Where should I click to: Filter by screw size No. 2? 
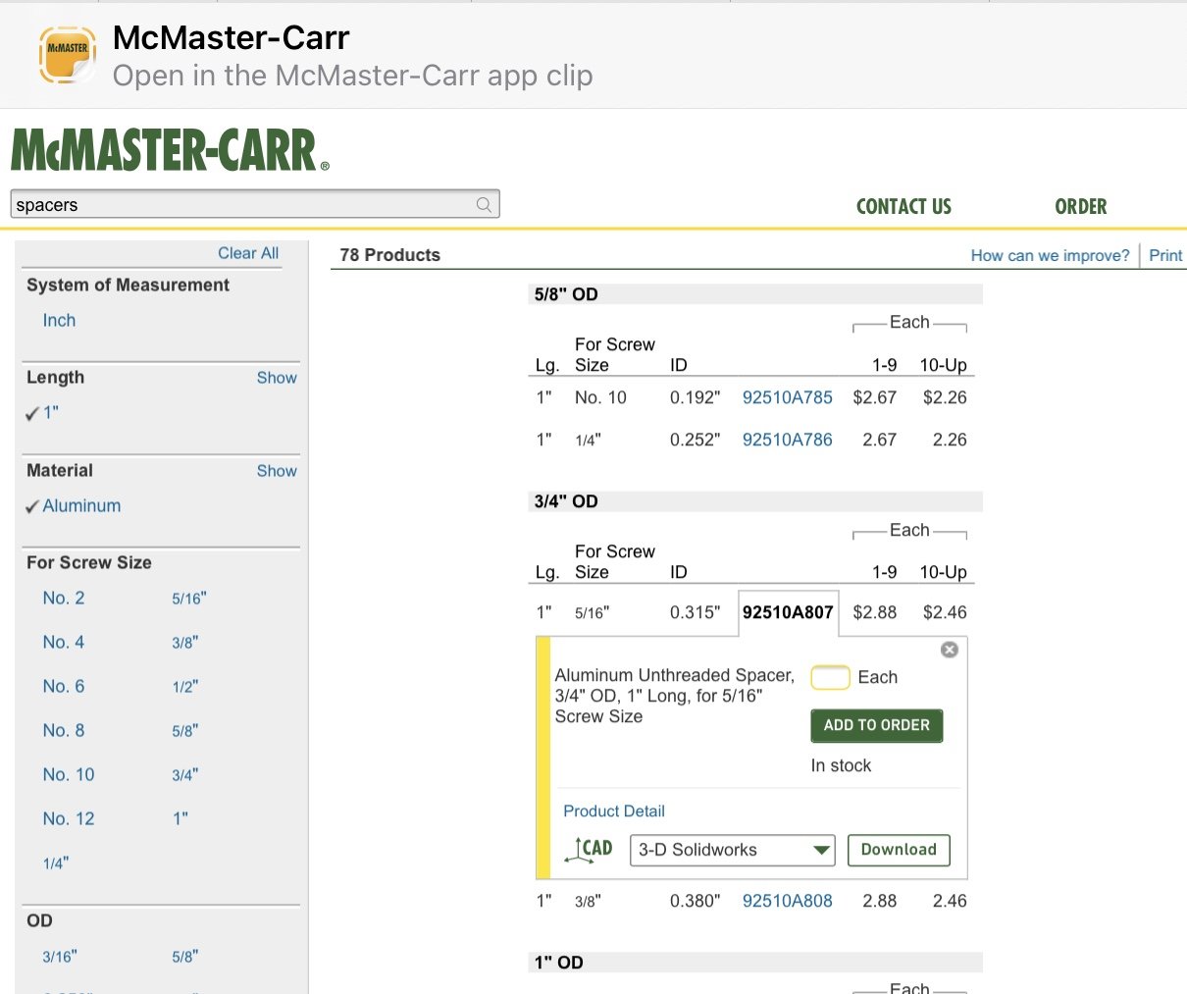click(x=64, y=599)
